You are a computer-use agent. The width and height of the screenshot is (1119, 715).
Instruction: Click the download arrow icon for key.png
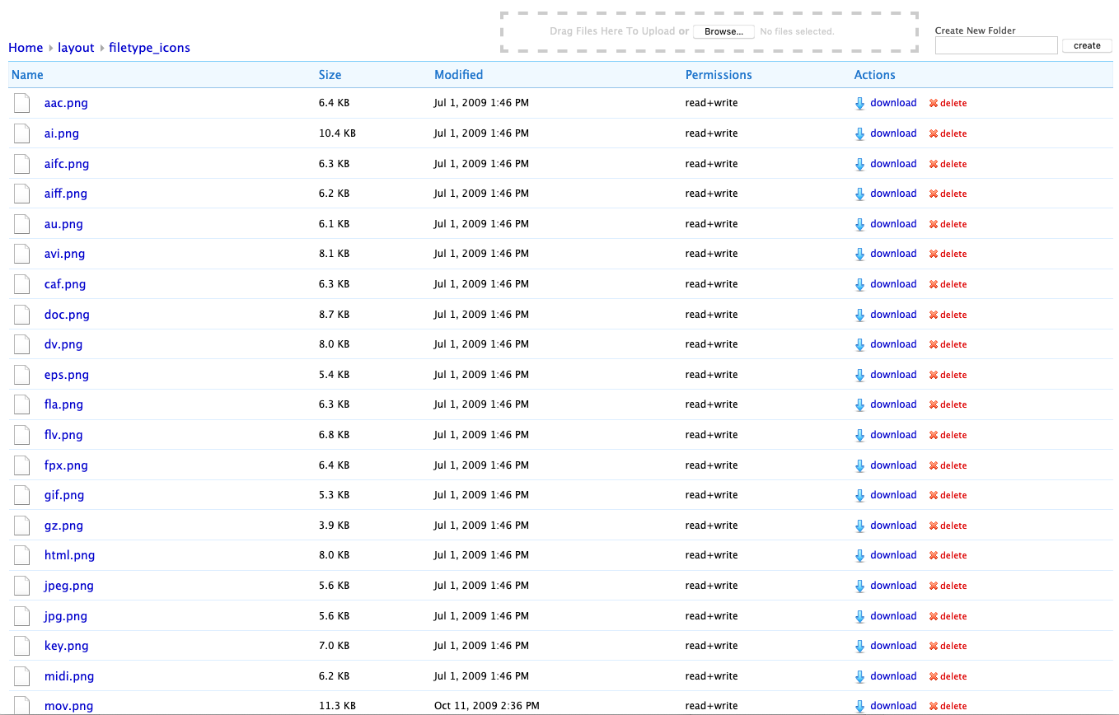coord(860,647)
